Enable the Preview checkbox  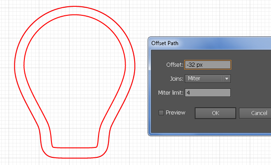(x=161, y=113)
